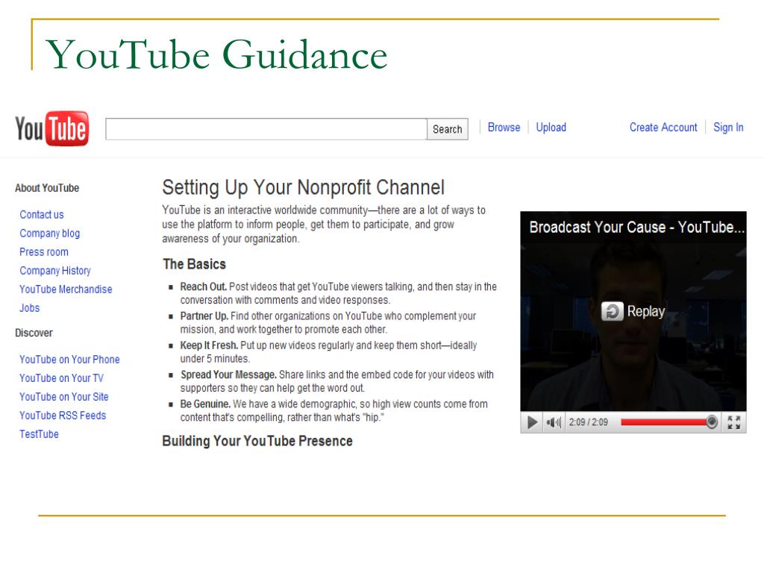The image size is (764, 573).
Task: Click the 'Keep It Fresh.' bullet text
Action: [209, 345]
